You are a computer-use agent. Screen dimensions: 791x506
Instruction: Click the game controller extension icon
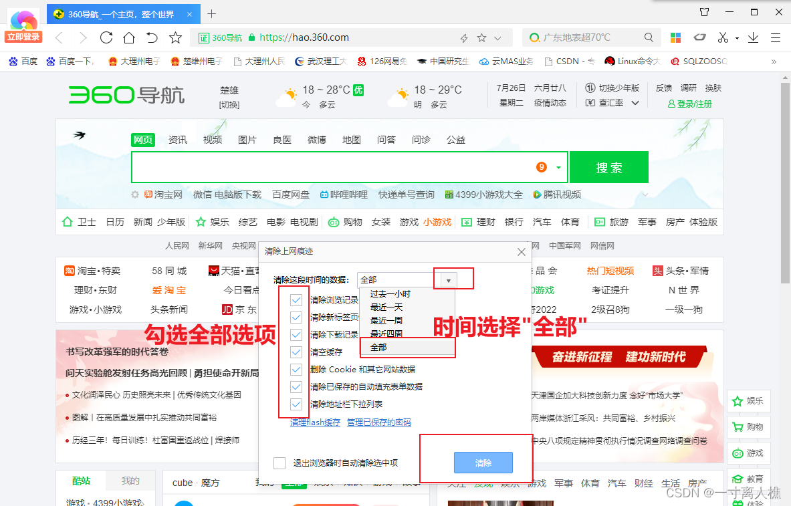tap(699, 37)
